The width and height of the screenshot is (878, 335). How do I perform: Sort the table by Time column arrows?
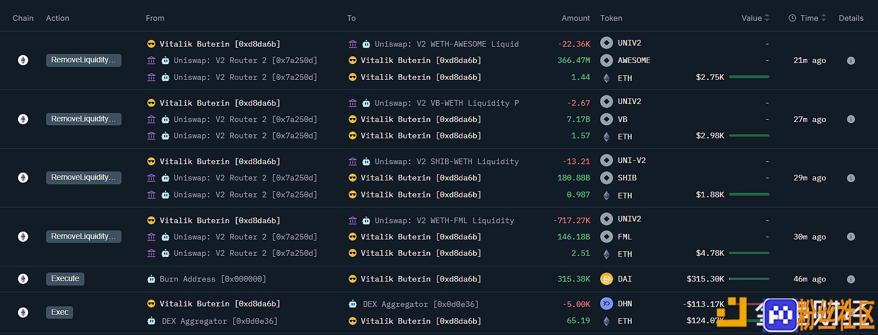click(x=823, y=18)
